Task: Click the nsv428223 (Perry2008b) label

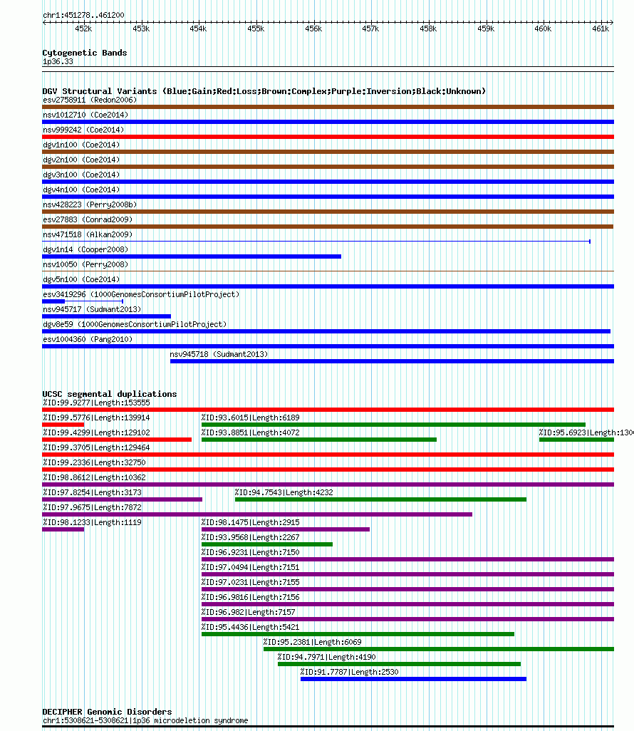Action: tap(90, 204)
